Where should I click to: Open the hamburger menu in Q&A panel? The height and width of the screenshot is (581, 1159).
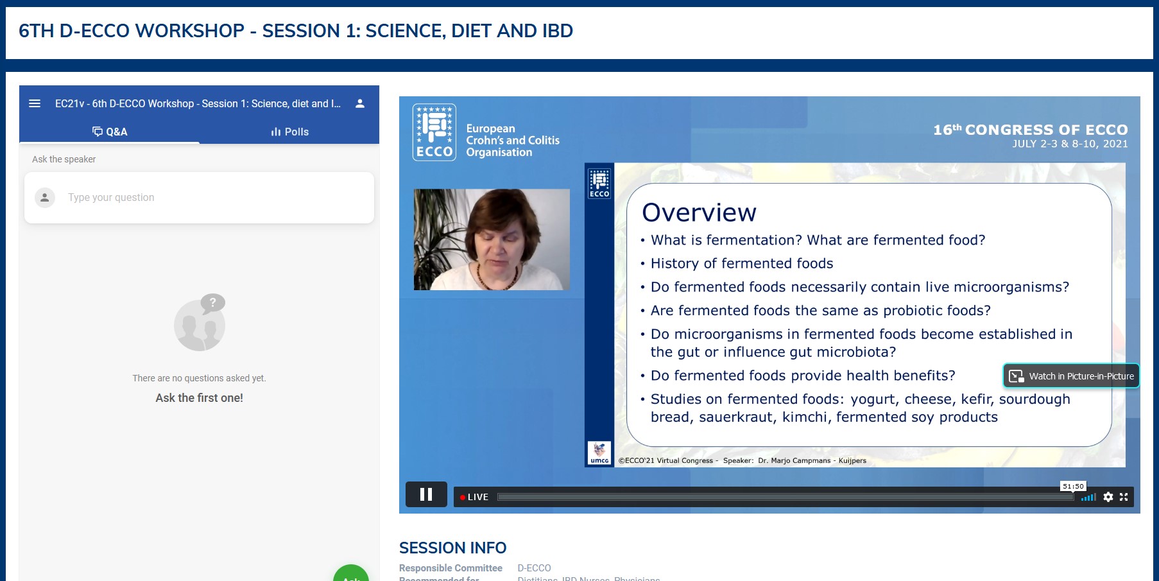pos(35,103)
